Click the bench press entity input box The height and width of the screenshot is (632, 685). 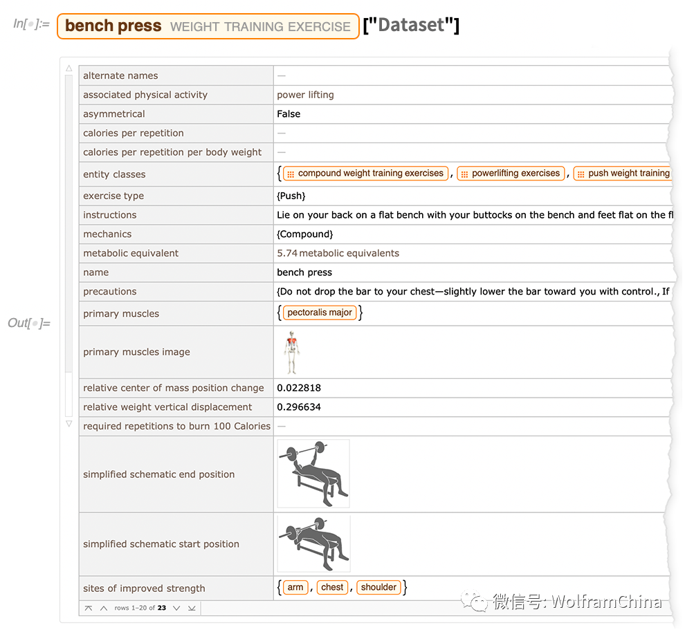click(208, 26)
